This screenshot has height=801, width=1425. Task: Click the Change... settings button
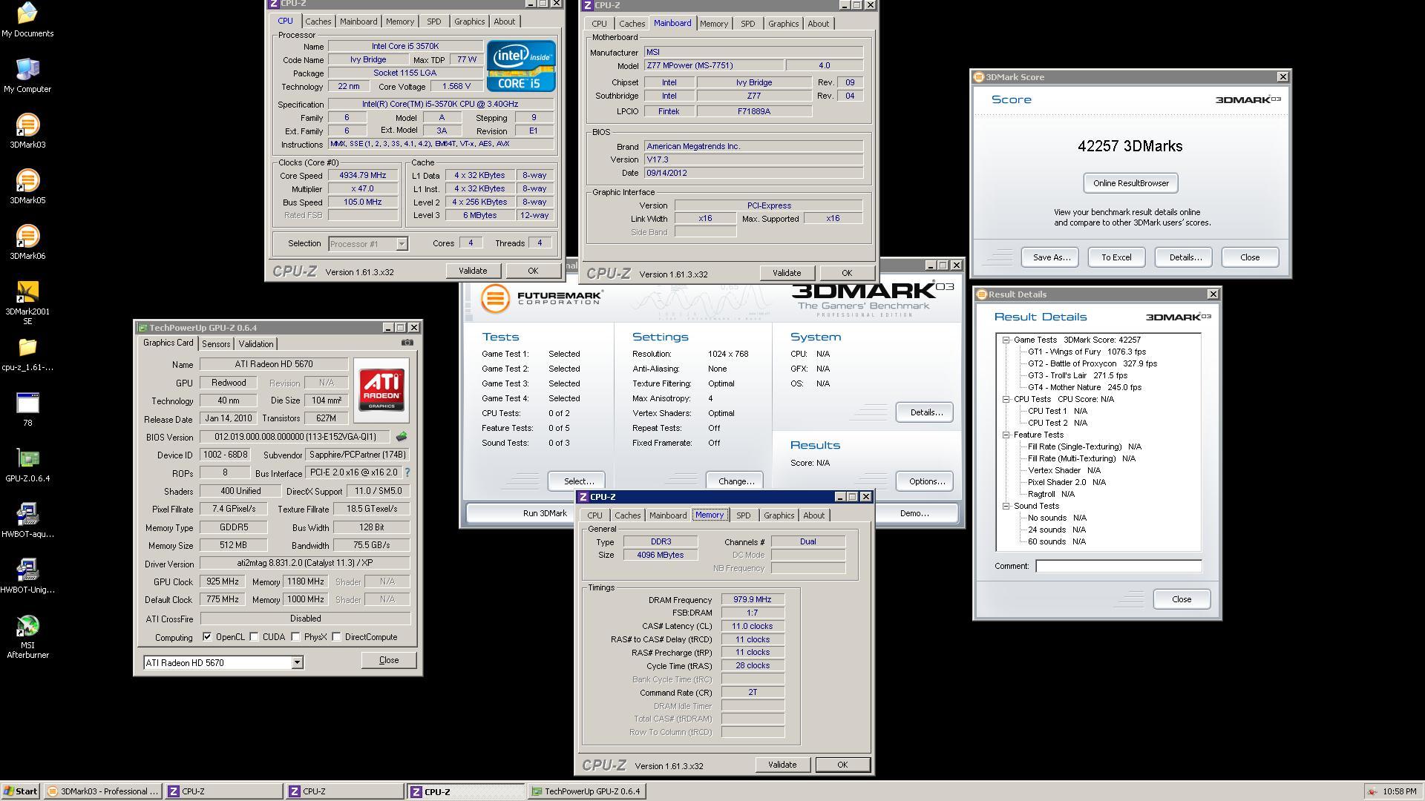point(736,481)
